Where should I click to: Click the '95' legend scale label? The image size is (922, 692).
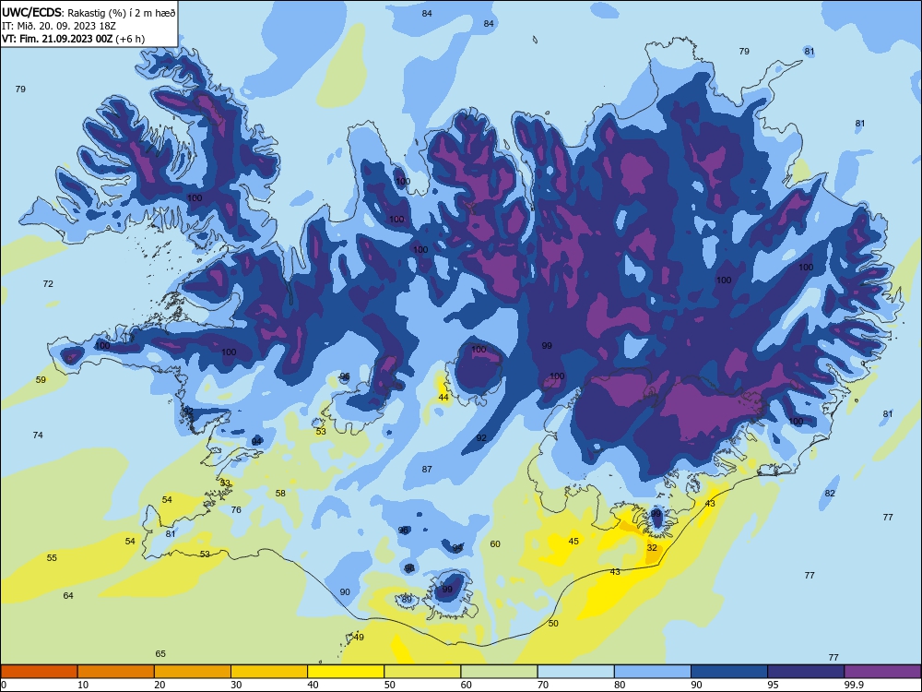click(774, 685)
